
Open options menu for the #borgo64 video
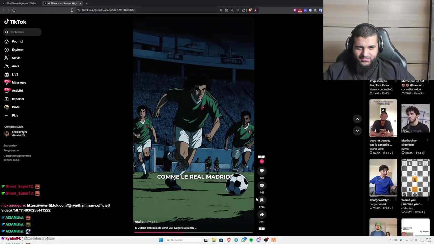(396, 200)
